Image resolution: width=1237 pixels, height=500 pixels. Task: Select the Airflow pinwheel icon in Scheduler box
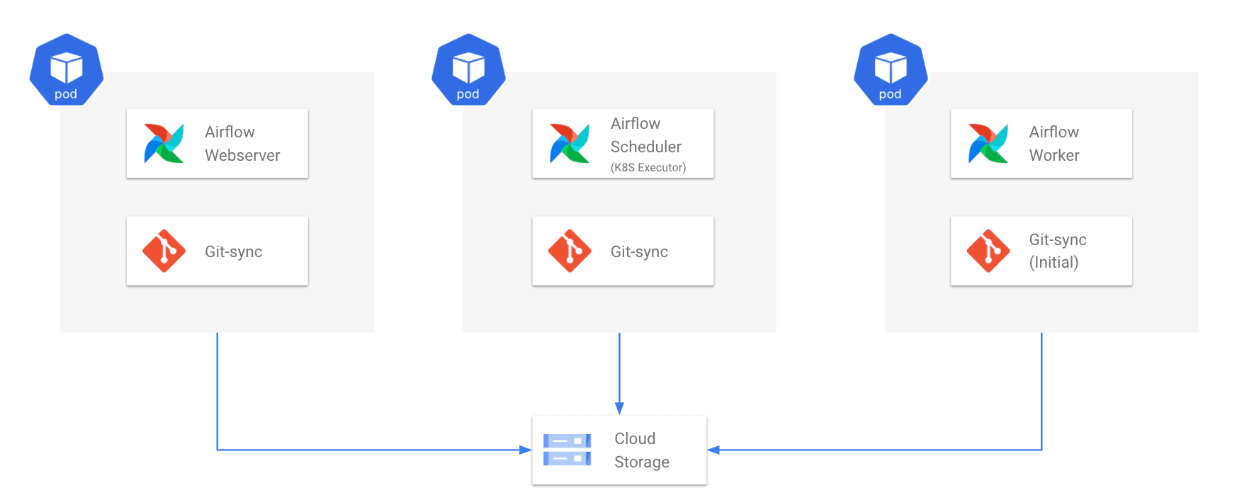pyautogui.click(x=570, y=143)
